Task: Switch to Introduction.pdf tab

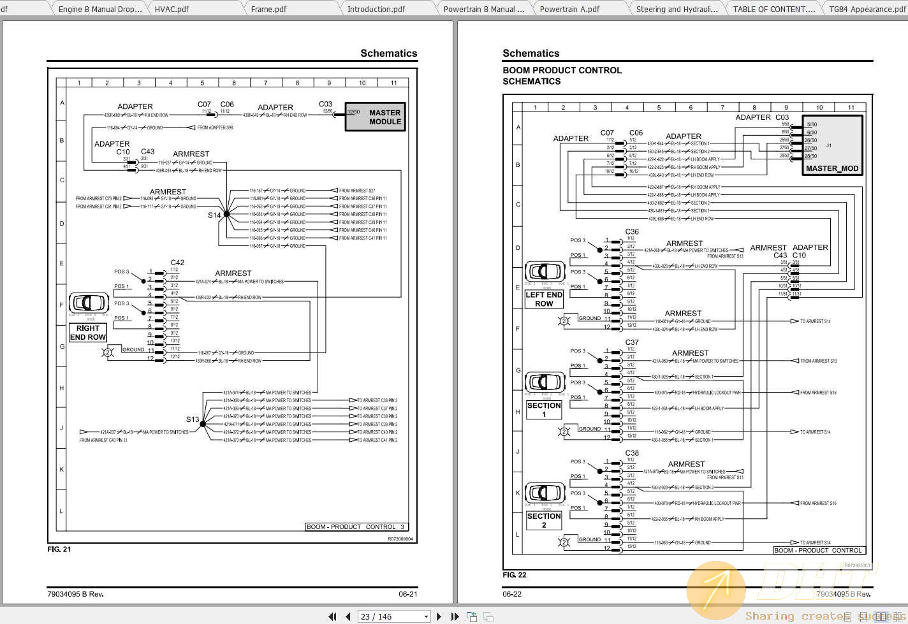Action: [376, 9]
